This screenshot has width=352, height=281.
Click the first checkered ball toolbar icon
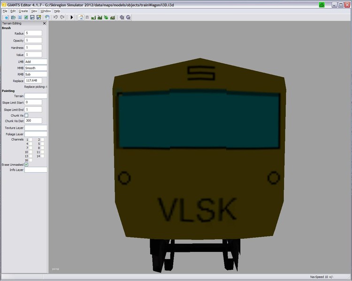122,17
